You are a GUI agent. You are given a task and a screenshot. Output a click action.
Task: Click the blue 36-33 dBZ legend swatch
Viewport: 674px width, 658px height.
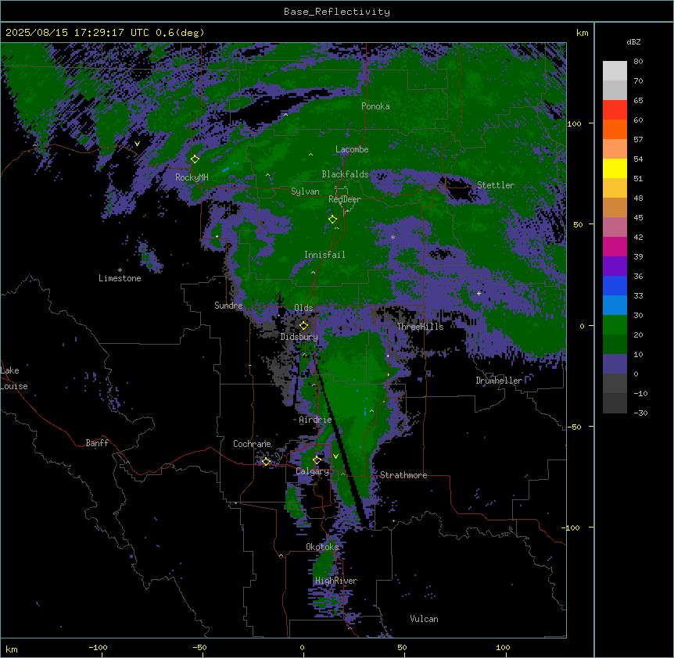tap(615, 285)
